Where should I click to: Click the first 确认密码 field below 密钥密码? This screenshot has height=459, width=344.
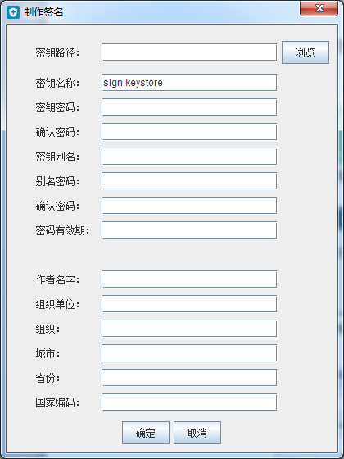coord(189,132)
